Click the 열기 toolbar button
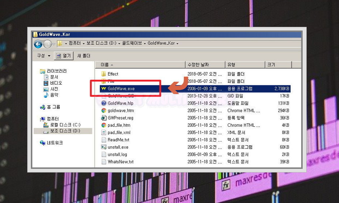This screenshot has height=203, width=339. 64,56
